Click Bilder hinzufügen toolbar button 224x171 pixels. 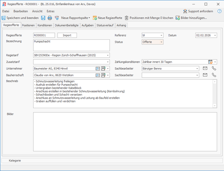191,18
